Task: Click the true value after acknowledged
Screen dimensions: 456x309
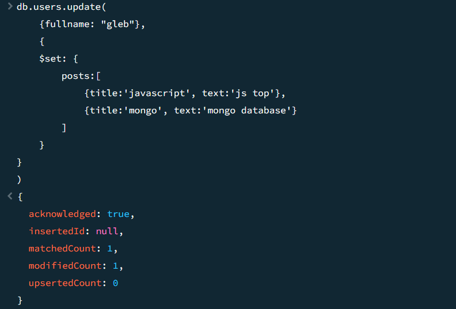Action: pyautogui.click(x=119, y=214)
